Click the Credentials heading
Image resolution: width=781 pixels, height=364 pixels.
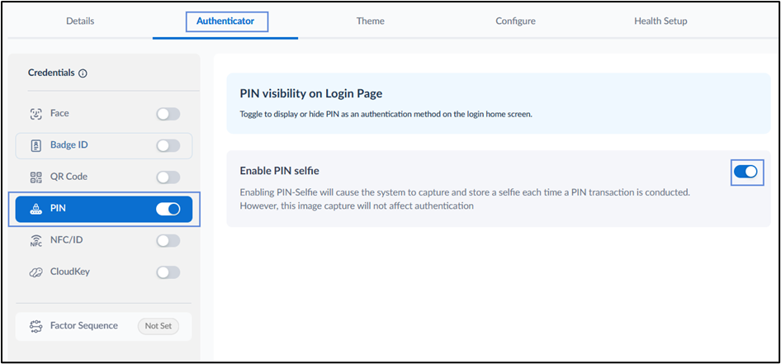pyautogui.click(x=51, y=73)
